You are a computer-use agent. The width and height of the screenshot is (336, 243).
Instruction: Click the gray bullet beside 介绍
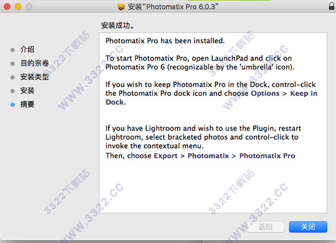tap(13, 50)
